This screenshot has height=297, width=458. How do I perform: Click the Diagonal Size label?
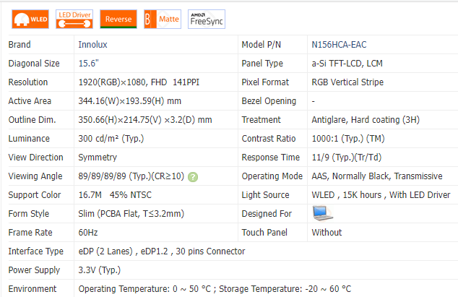(34, 64)
